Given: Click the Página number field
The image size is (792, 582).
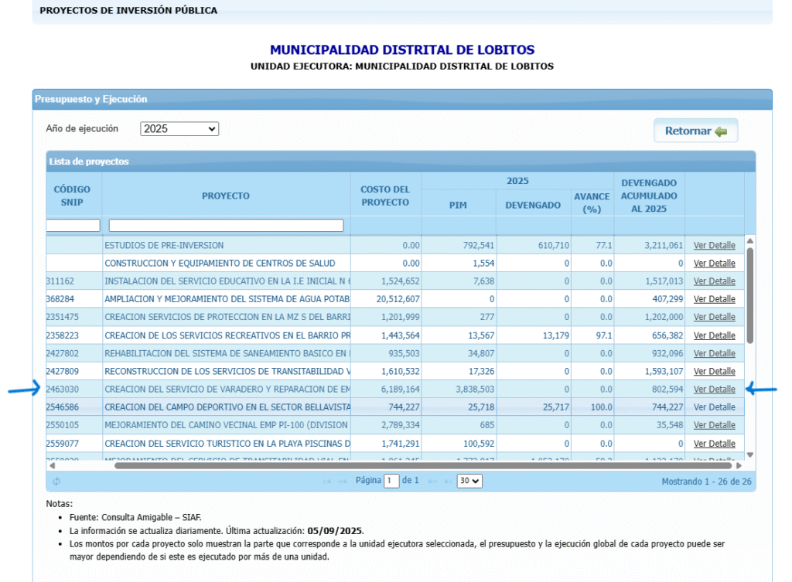Looking at the screenshot, I should pyautogui.click(x=391, y=481).
